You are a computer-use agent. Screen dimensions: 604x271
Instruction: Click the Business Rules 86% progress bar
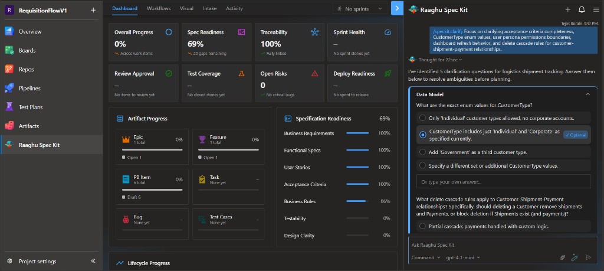[x=357, y=201]
